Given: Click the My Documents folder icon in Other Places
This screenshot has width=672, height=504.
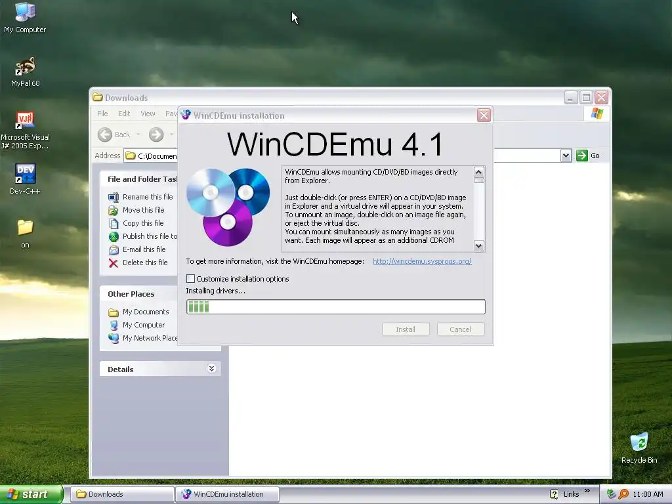Looking at the screenshot, I should [x=114, y=312].
